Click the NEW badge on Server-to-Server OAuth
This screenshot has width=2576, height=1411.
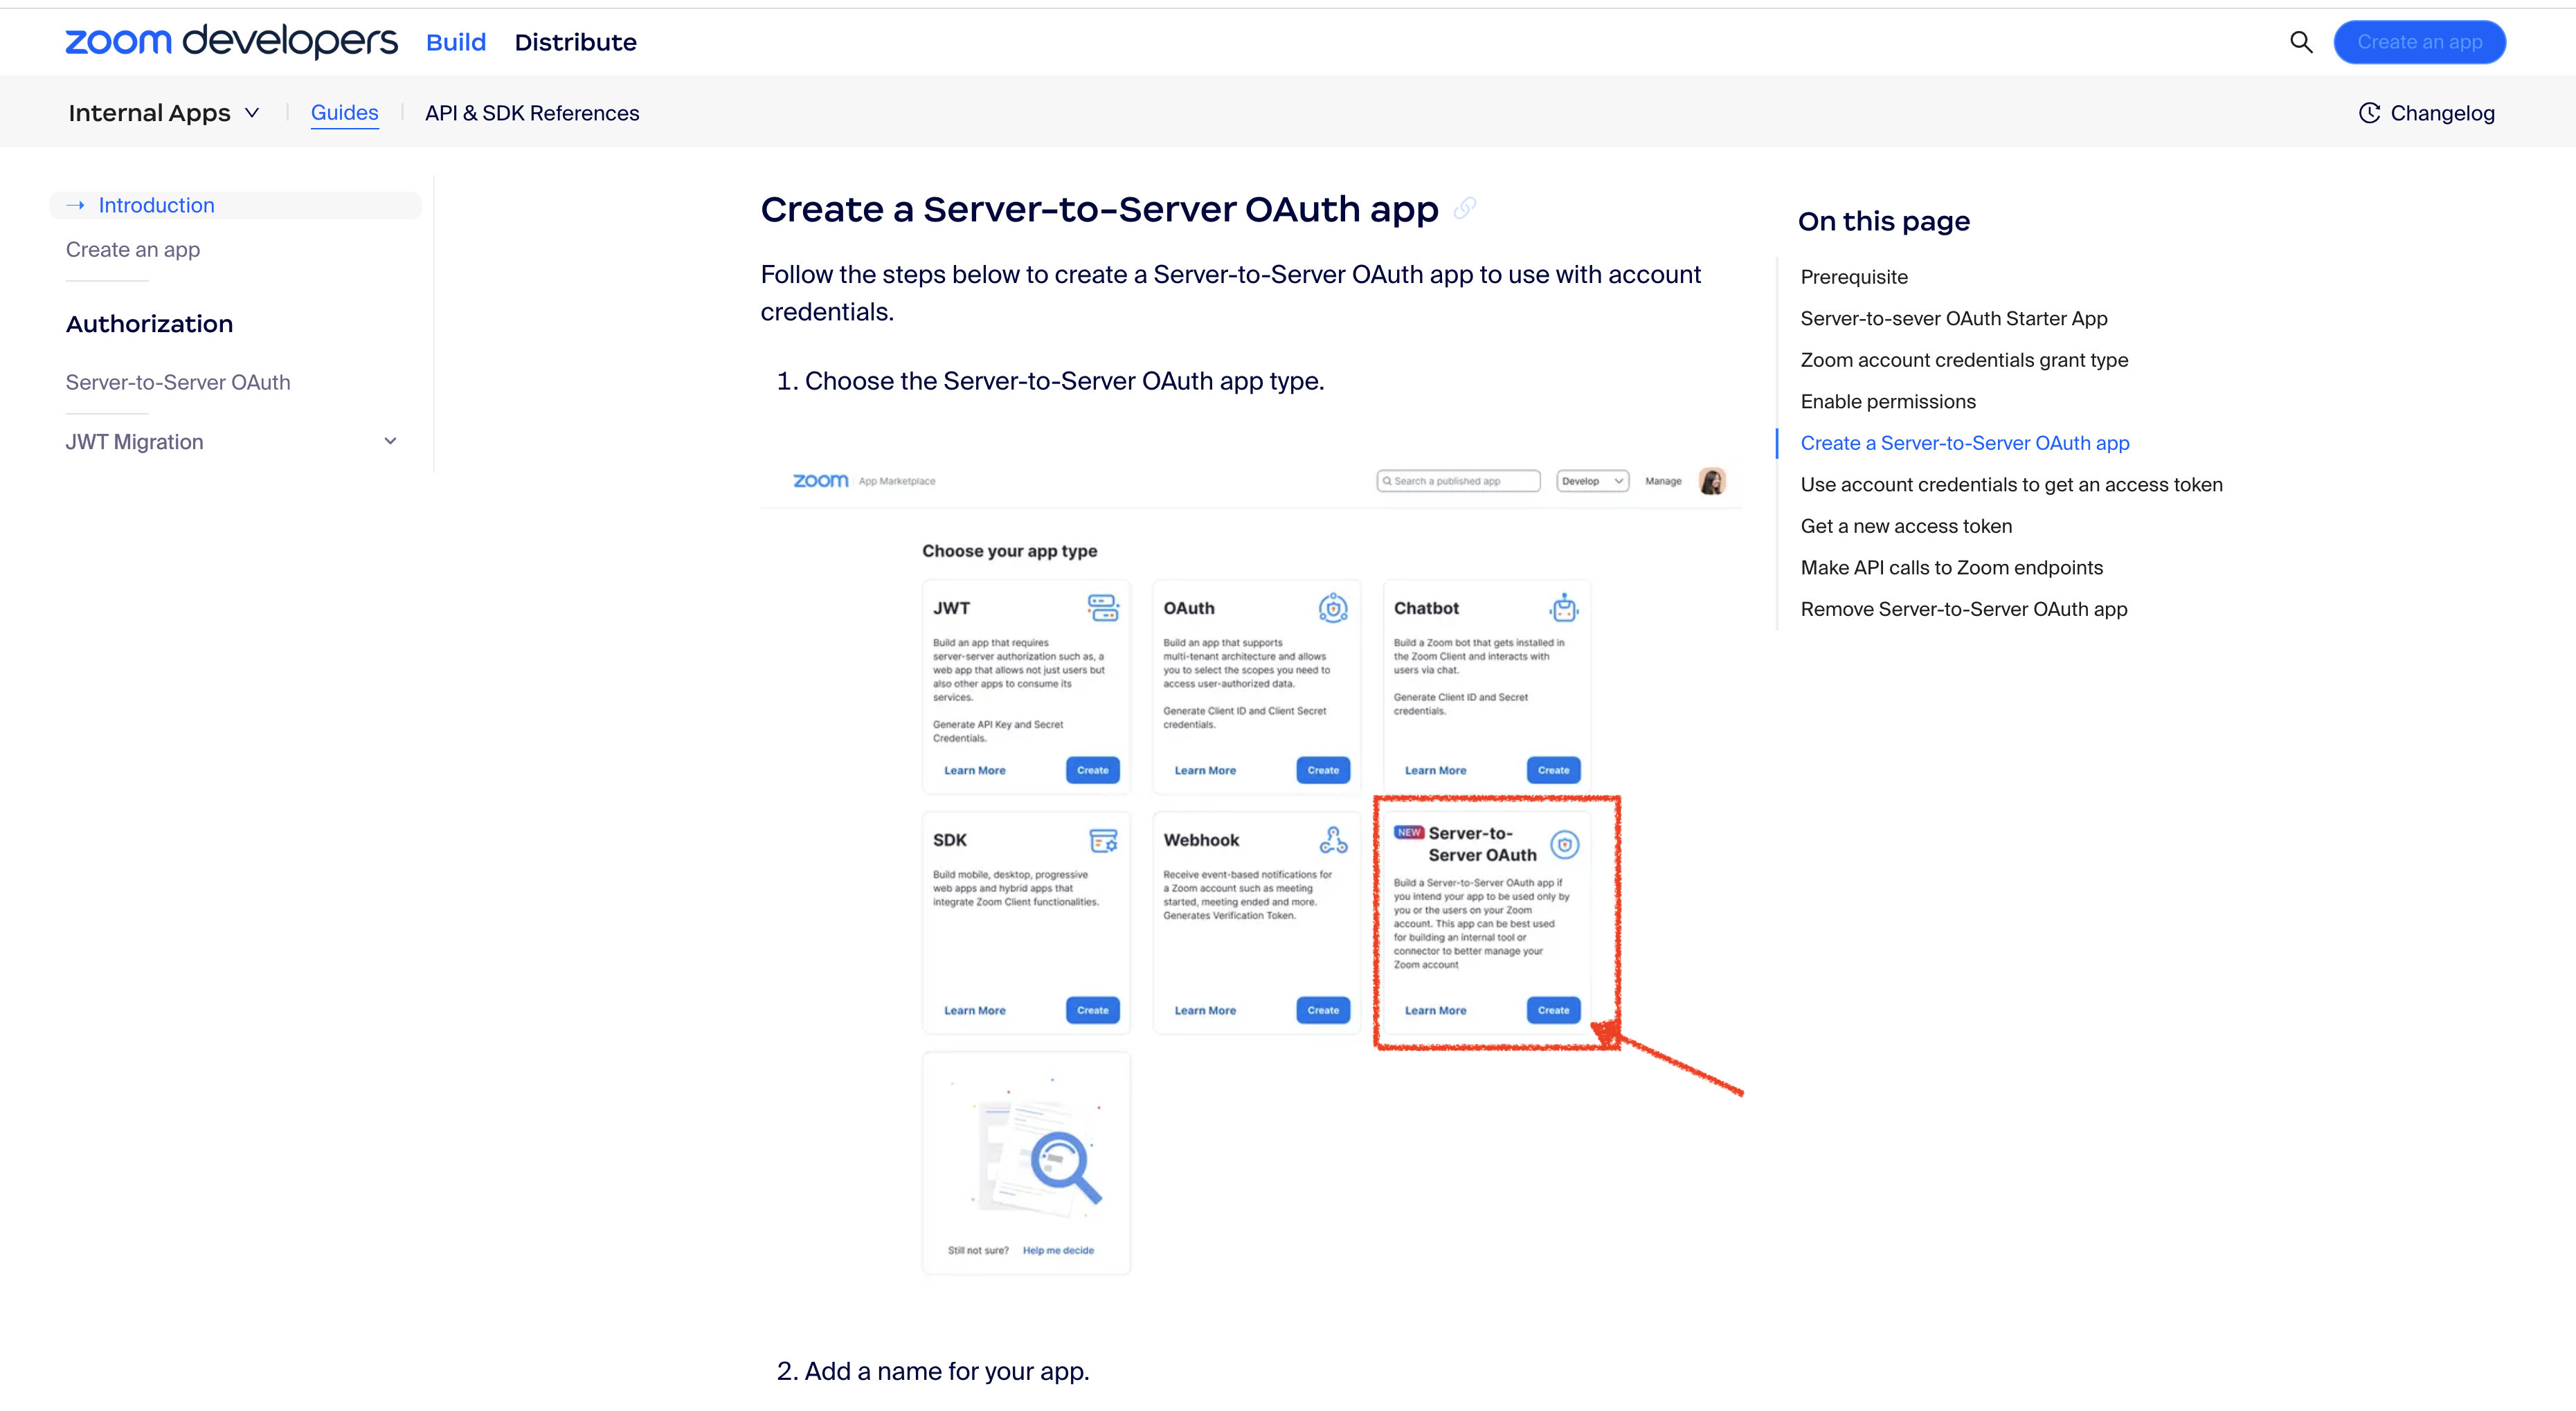click(1409, 832)
